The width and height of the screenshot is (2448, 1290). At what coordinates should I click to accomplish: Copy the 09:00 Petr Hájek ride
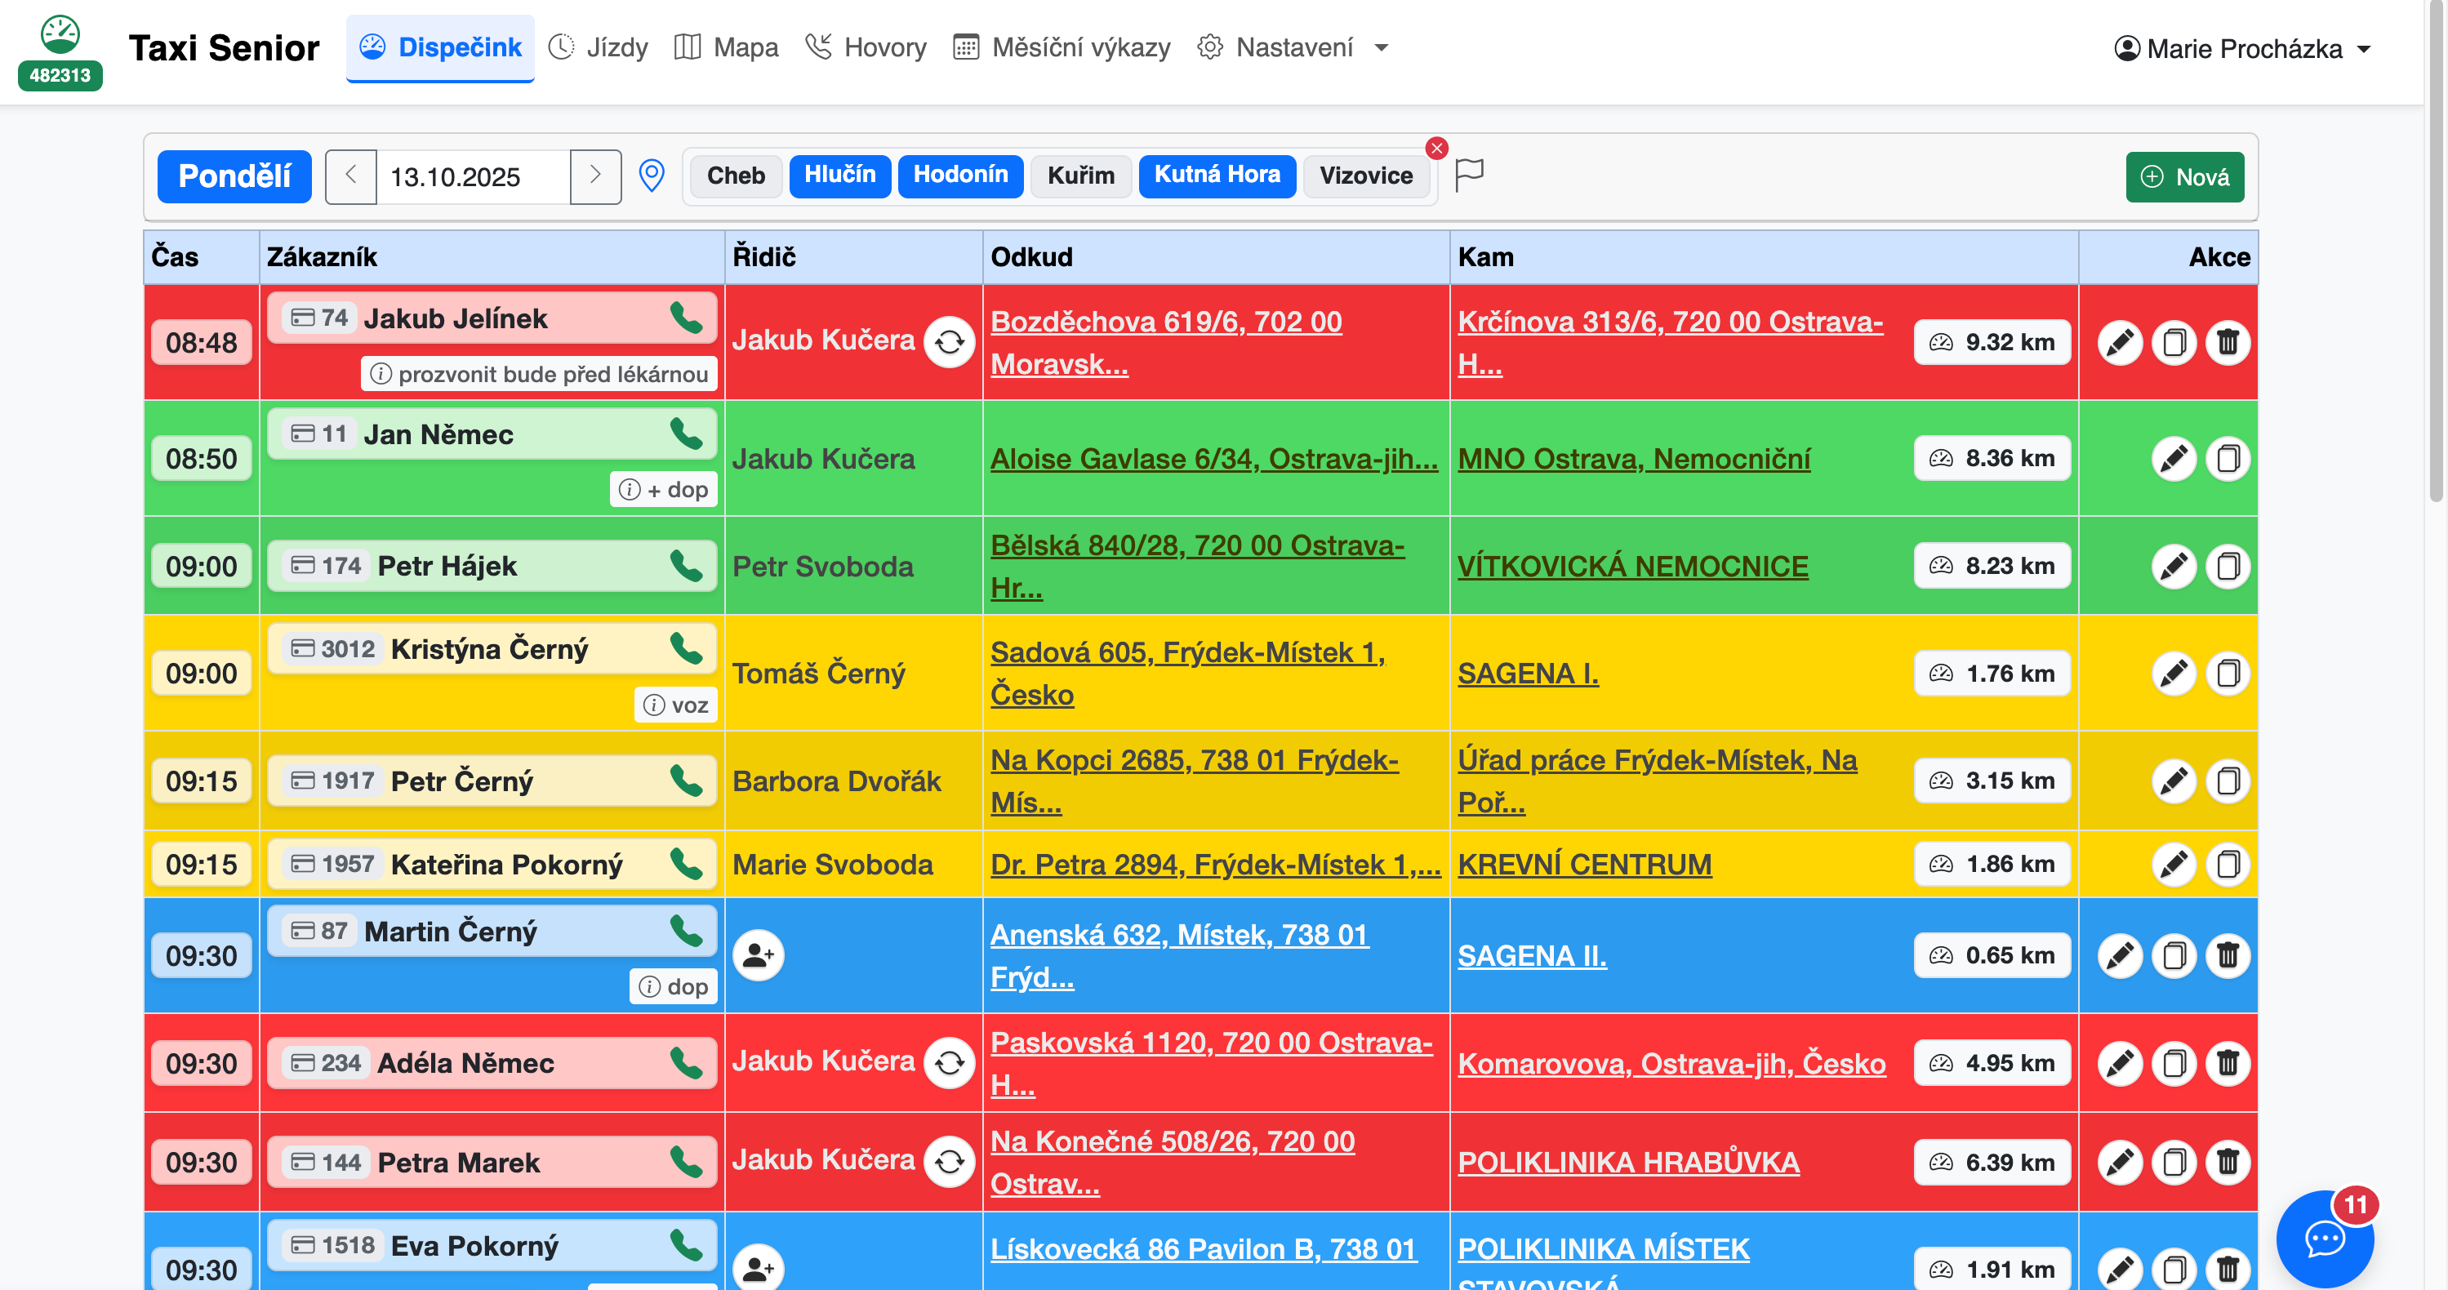2227,566
